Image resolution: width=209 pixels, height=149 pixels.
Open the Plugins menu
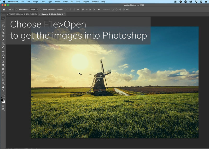tap(86, 2)
